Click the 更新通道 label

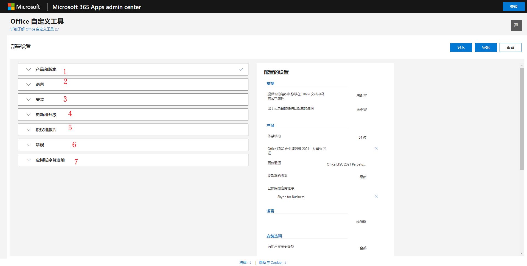(x=274, y=163)
